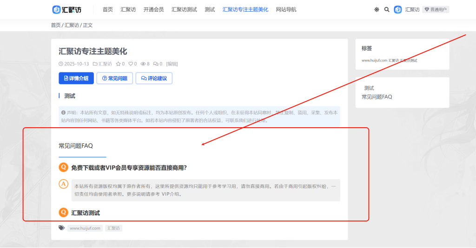Screen dimensions: 476x248
Task: Click www.huijuf.com in sidebar 标签 widget
Action: [374, 61]
